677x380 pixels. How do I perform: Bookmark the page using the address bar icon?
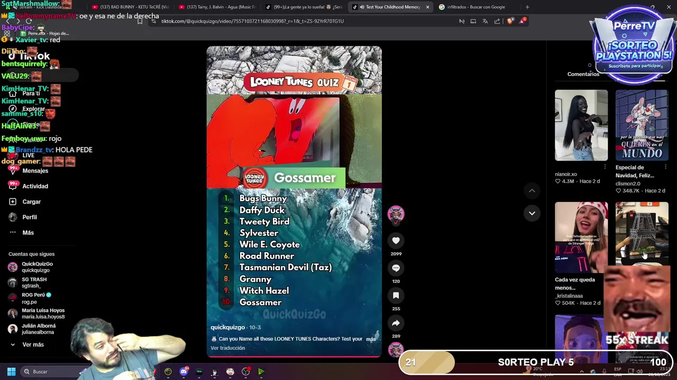[140, 21]
